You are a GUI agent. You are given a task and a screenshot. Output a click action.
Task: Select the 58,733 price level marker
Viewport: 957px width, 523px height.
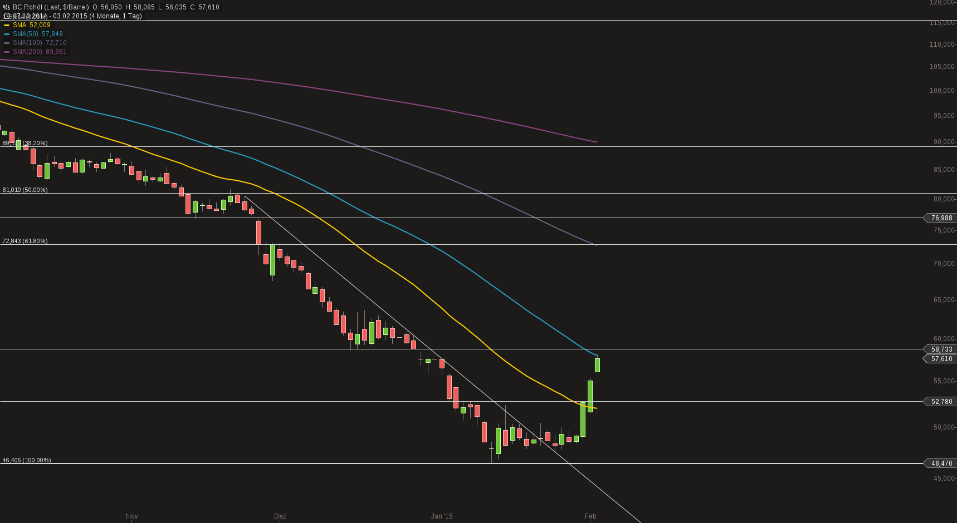pos(940,349)
